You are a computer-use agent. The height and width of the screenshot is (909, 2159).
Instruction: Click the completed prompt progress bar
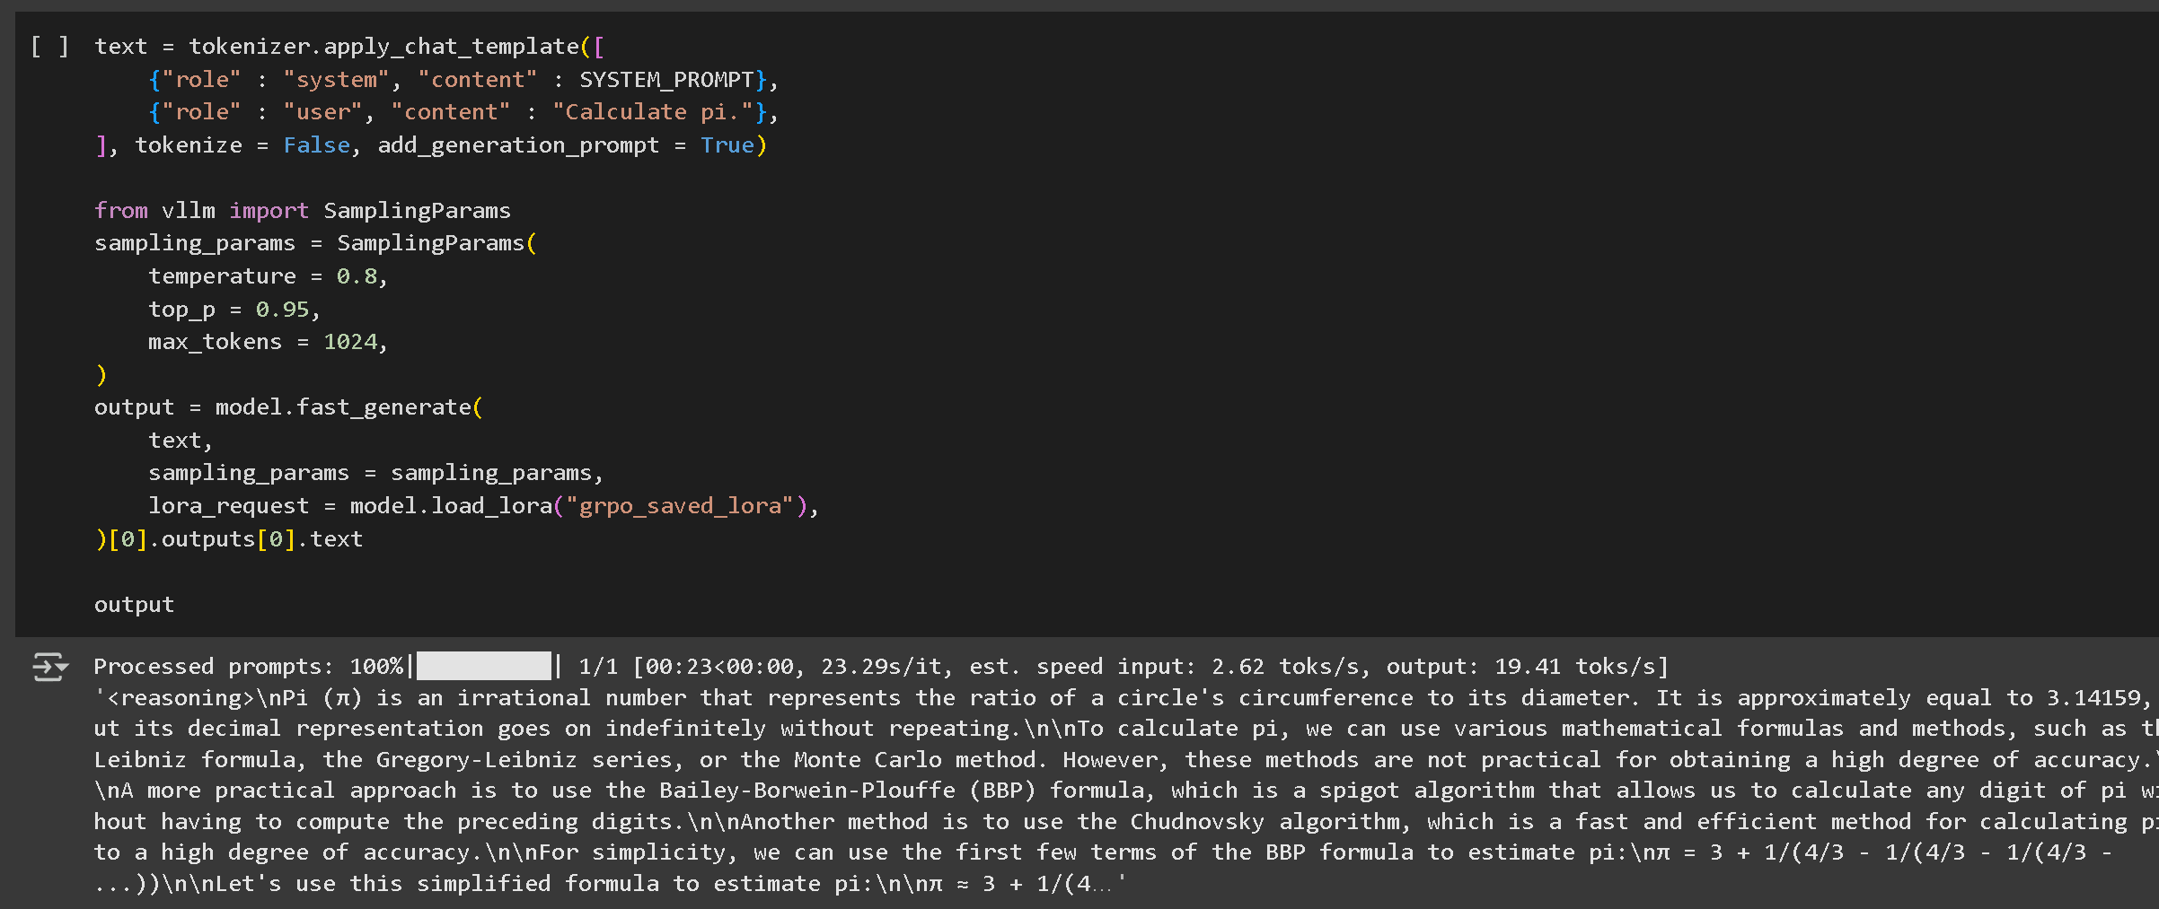(484, 666)
